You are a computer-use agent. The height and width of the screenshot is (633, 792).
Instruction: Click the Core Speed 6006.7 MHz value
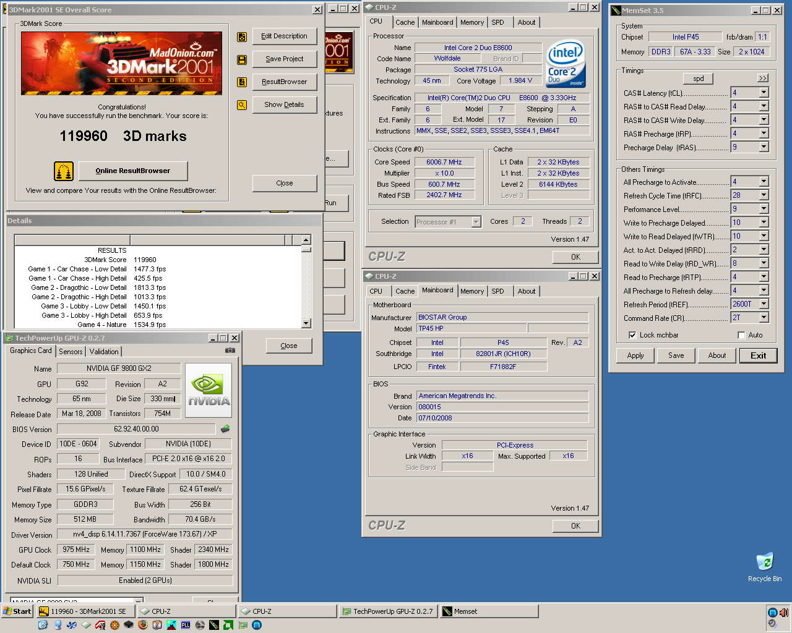pyautogui.click(x=444, y=162)
